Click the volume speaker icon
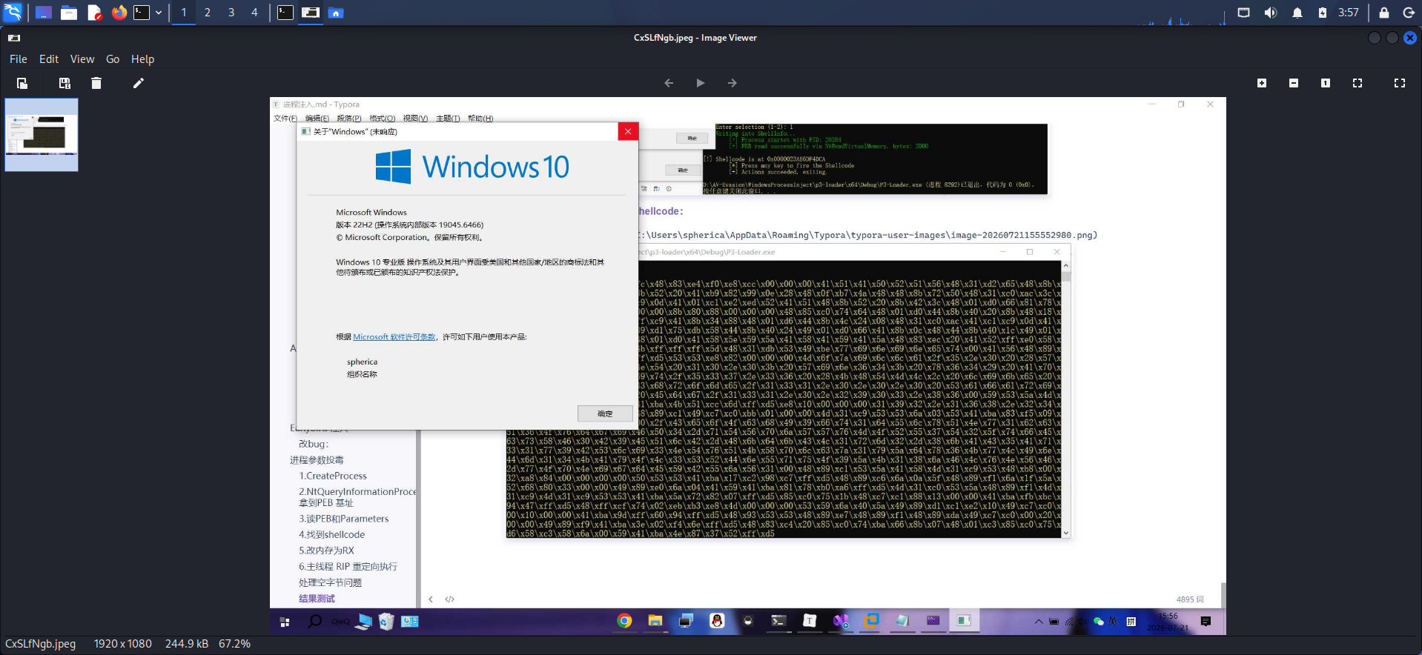The width and height of the screenshot is (1422, 655). (x=1271, y=13)
